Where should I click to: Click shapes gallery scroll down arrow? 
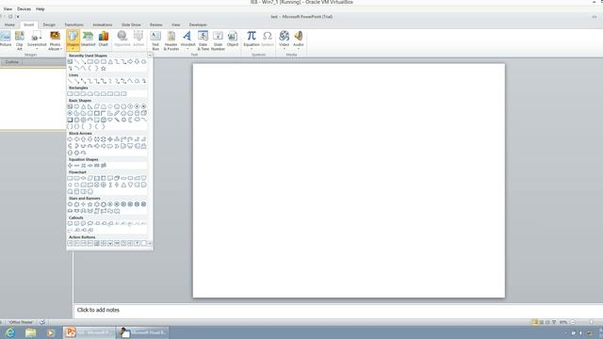(x=150, y=243)
